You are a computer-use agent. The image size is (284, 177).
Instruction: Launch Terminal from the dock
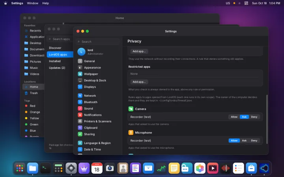pos(45,168)
